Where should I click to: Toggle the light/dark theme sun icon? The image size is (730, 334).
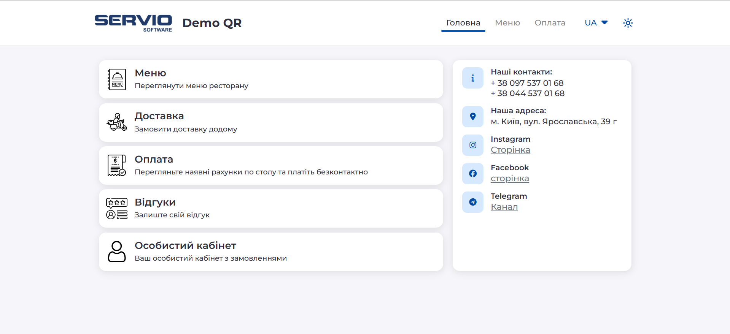628,23
